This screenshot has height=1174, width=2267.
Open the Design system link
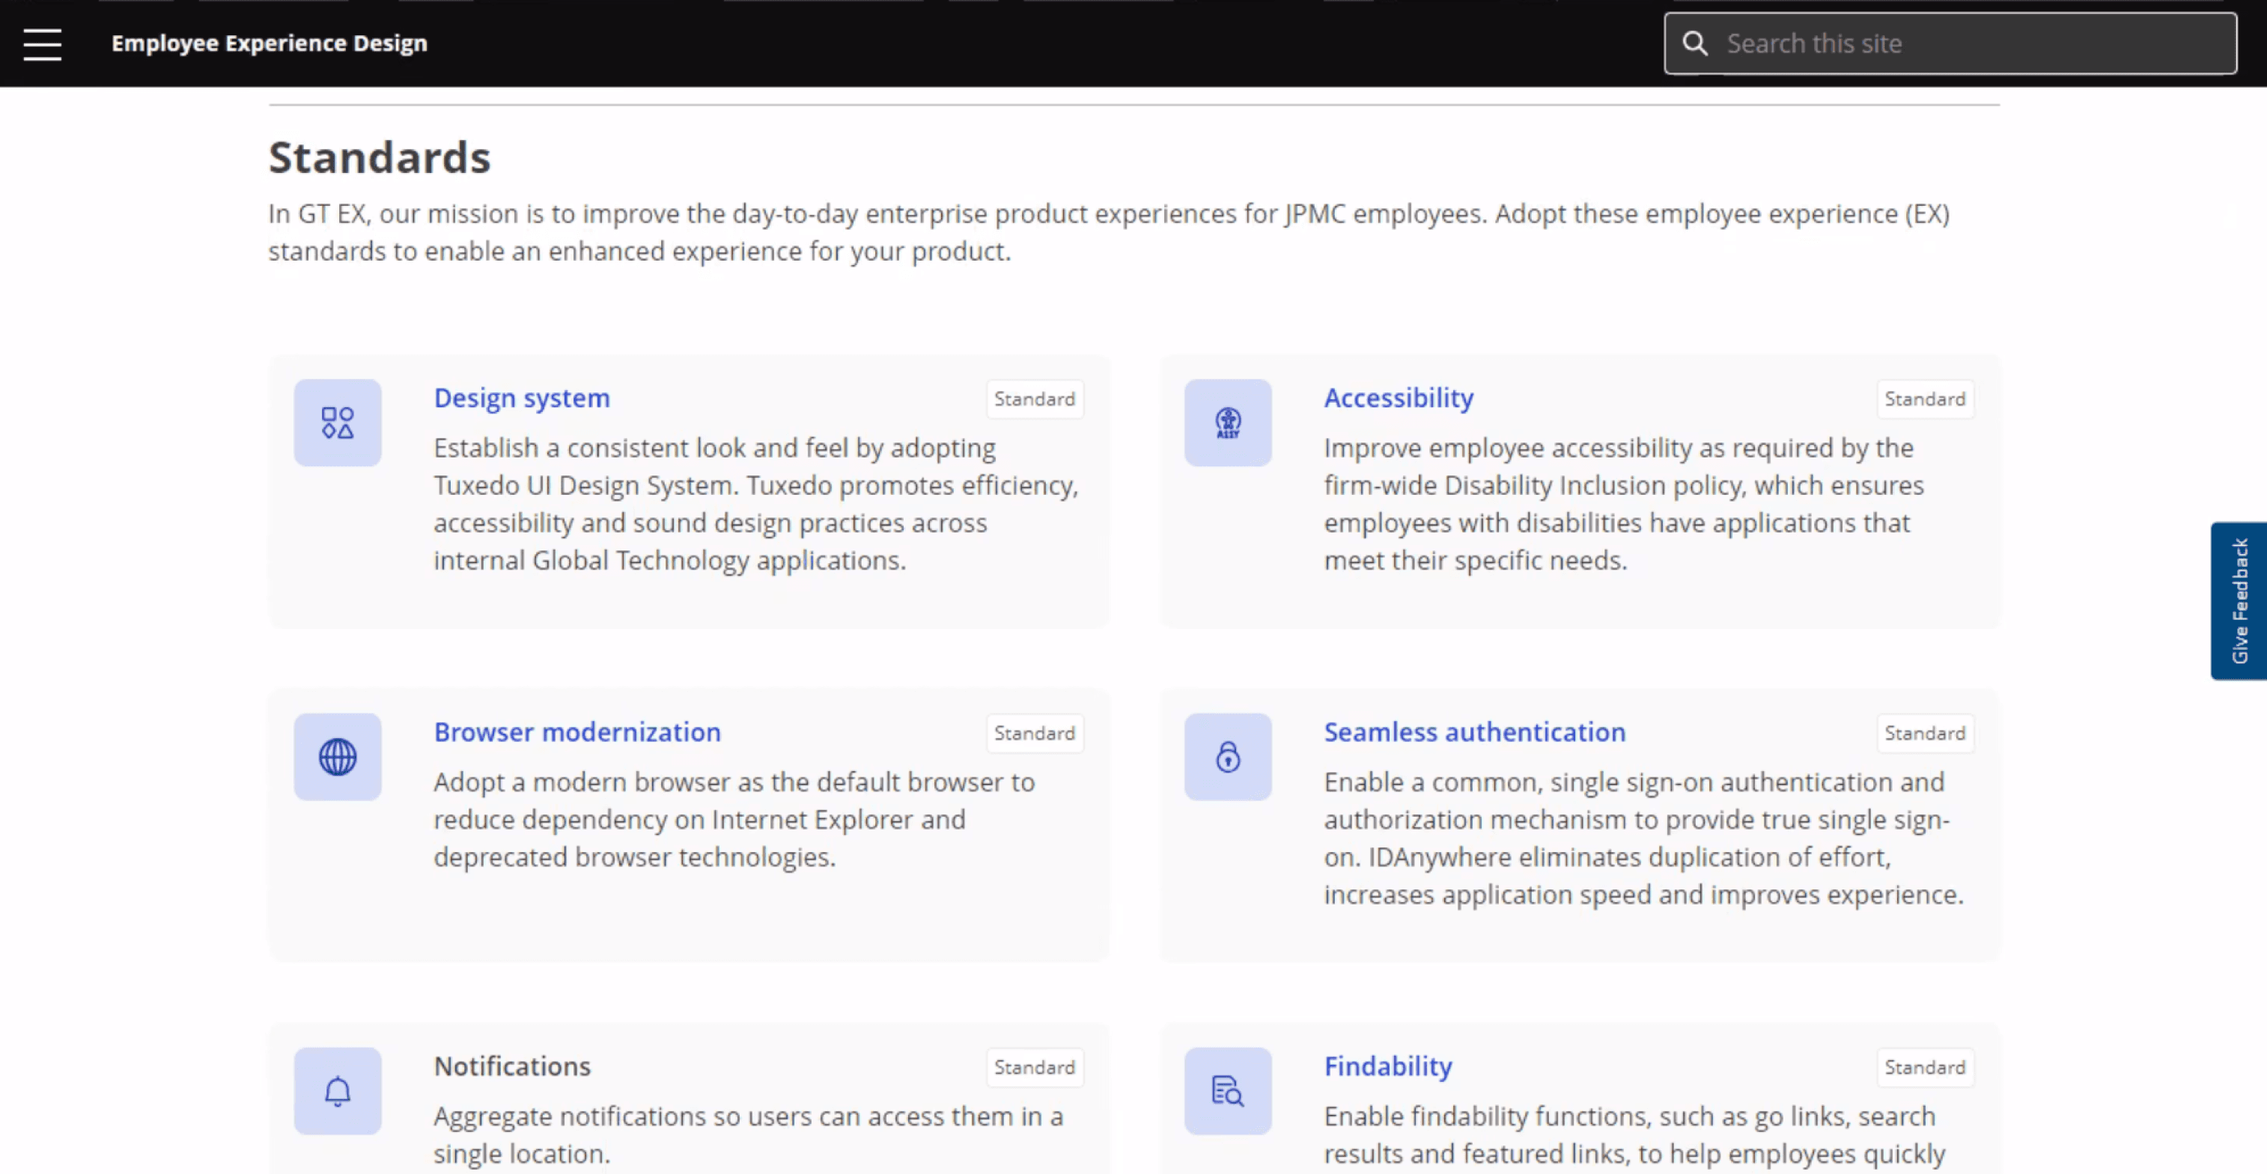[521, 398]
